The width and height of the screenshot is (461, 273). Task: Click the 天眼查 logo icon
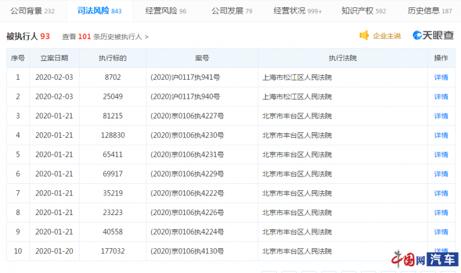click(x=418, y=36)
